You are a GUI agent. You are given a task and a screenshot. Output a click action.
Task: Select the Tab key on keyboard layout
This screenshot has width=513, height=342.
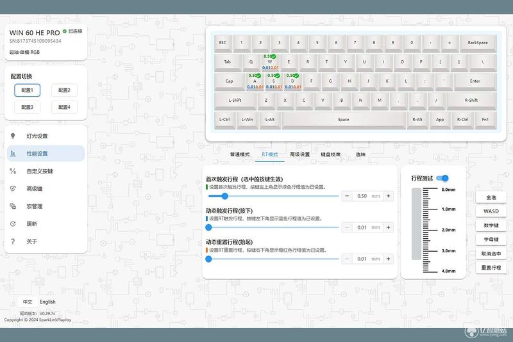(x=228, y=61)
